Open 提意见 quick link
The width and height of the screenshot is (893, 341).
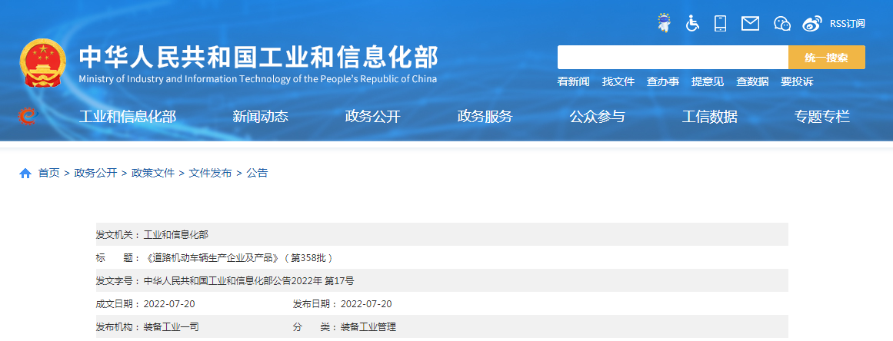tap(708, 81)
